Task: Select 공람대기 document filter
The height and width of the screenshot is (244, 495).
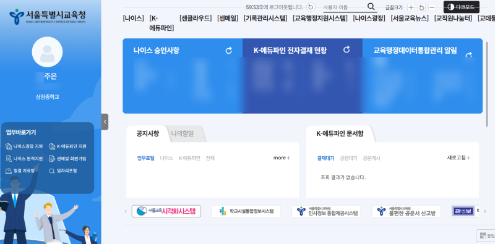Action: [348, 158]
